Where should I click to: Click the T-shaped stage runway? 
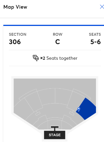click(x=55, y=128)
